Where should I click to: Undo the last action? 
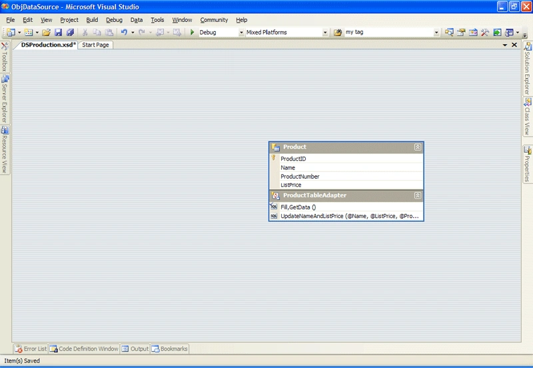[124, 32]
